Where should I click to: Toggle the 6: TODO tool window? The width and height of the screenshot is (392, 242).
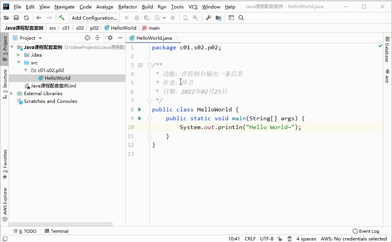(x=25, y=231)
